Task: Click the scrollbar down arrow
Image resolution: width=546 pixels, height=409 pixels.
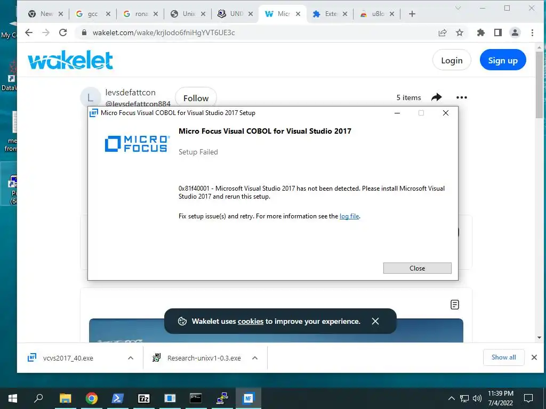Action: 539,337
